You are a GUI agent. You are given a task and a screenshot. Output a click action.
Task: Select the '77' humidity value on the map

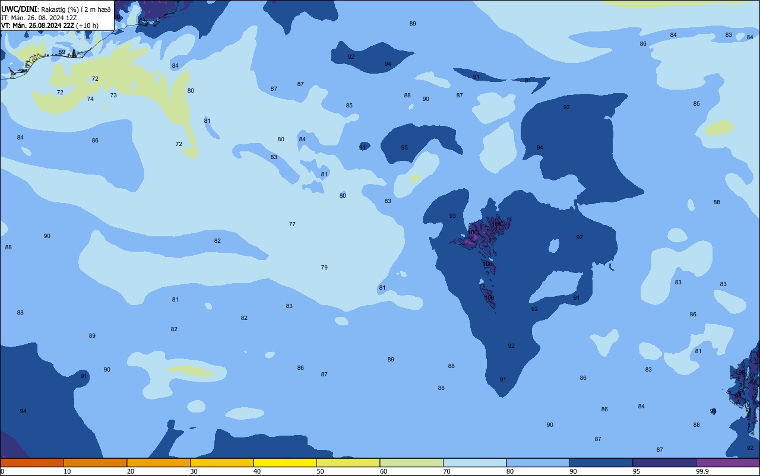pyautogui.click(x=292, y=224)
